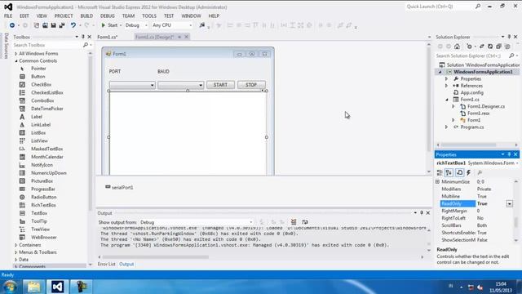
Task: Expand the References node
Action: (447, 86)
